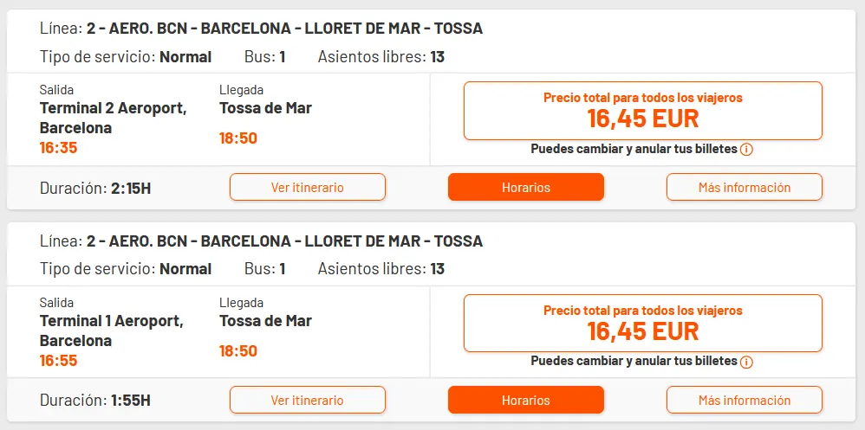This screenshot has width=865, height=430.
Task: Click Tossa de Mar arrival in first card
Action: click(x=265, y=108)
